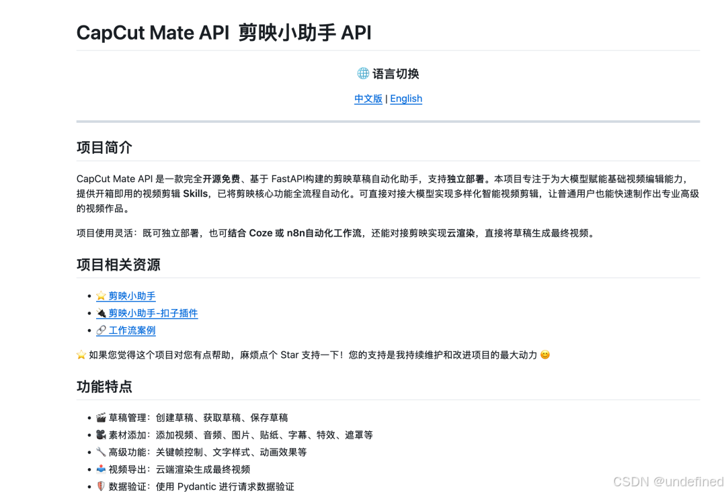The height and width of the screenshot is (493, 726).
Task: Click the 项目相关资源 heading
Action: [x=118, y=265]
